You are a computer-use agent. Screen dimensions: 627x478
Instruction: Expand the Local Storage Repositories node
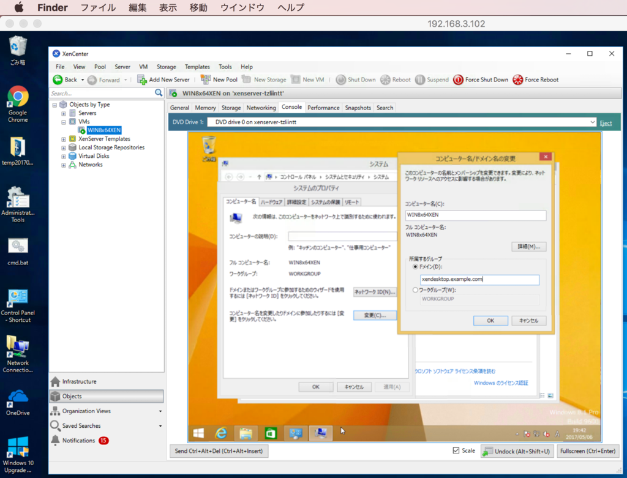64,148
